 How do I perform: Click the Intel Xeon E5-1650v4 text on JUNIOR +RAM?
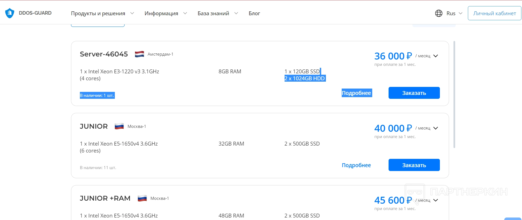coord(119,216)
